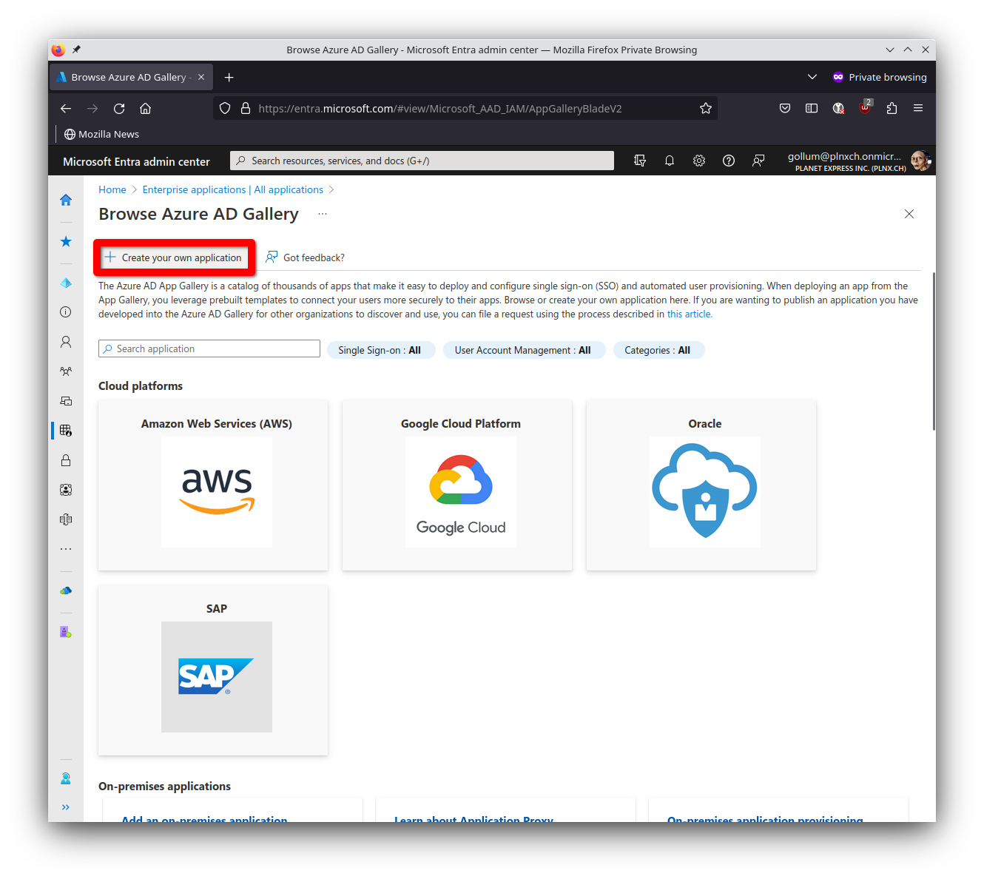Click the Search application input field

(x=209, y=348)
